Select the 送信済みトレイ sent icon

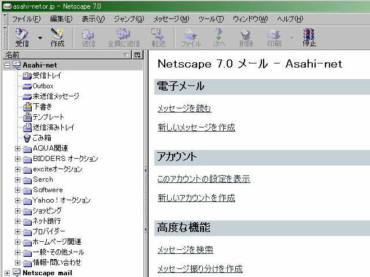click(27, 128)
